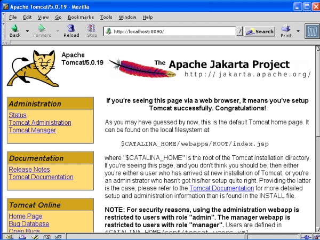Open the Go menu
Screen dimensions: 320x240
58,18
